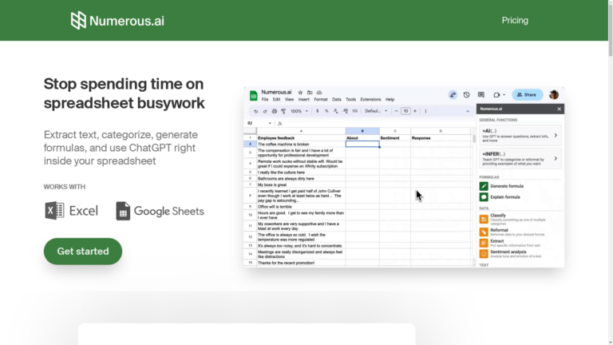Expand the =INFER(...) function card
This screenshot has width=613, height=345.
pyautogui.click(x=520, y=157)
